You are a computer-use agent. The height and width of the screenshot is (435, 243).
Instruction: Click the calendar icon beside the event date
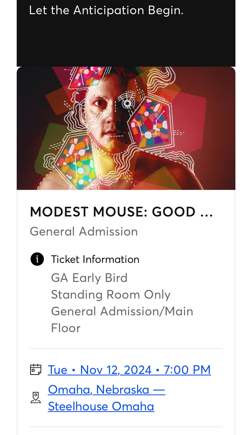pos(35,370)
